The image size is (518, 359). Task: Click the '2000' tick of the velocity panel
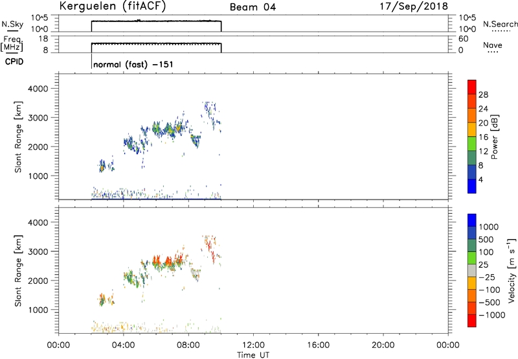pos(38,281)
